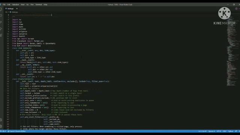Open the Run menu
Screen dimensions: 240x135
(x=32, y=4)
